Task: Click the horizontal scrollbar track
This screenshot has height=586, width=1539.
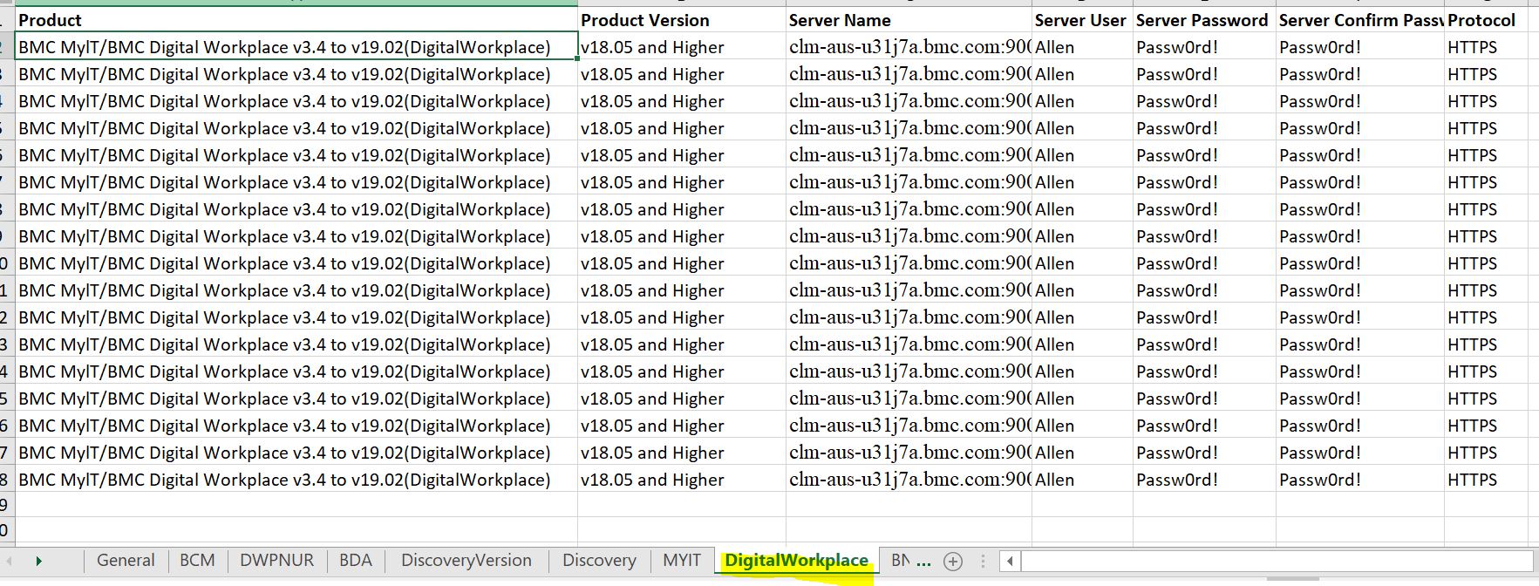Action: pyautogui.click(x=1276, y=562)
